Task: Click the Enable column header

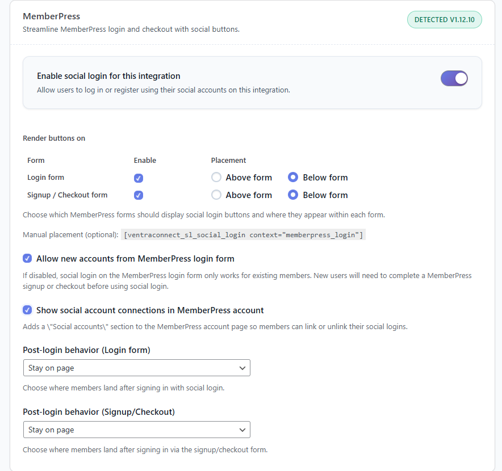Action: tap(145, 161)
